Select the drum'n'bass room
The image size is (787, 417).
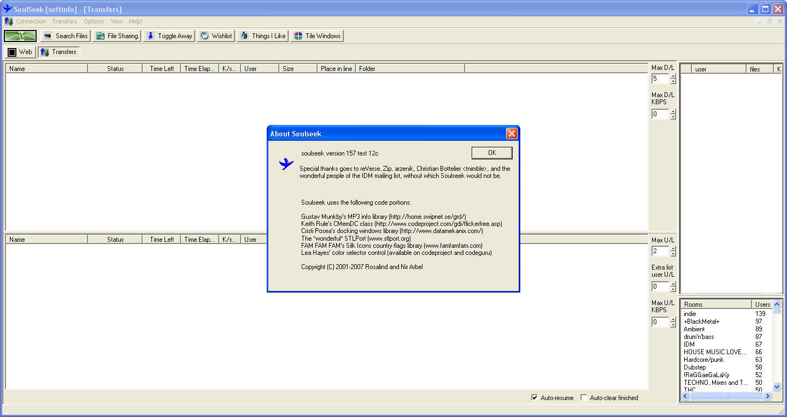tap(698, 337)
